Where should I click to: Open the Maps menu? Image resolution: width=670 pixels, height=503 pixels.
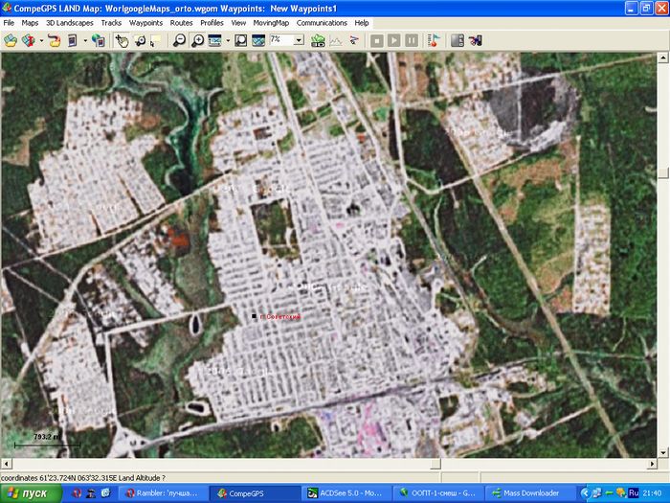(30, 23)
